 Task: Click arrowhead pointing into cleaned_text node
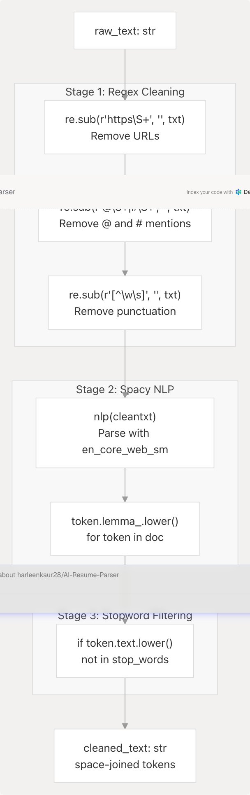tap(125, 726)
